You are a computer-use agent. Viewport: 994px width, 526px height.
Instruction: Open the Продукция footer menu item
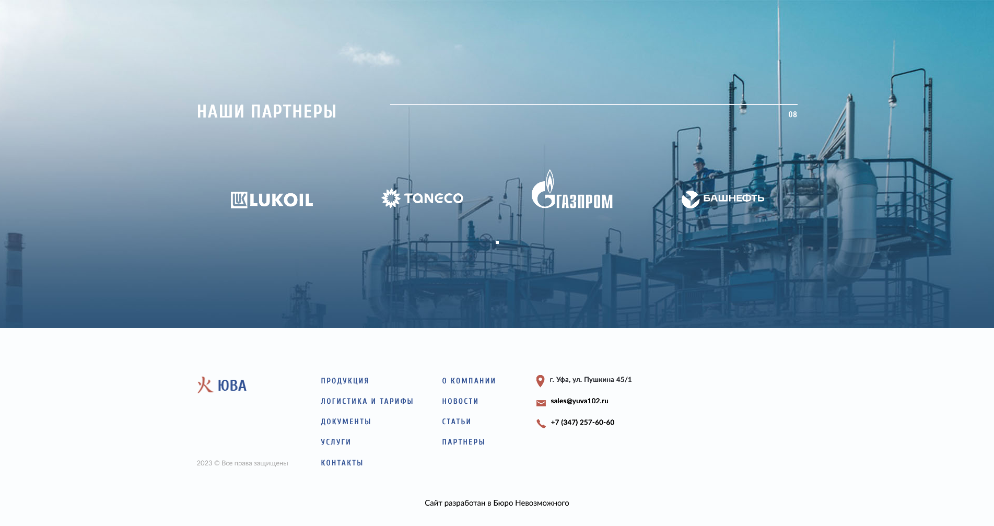(345, 381)
